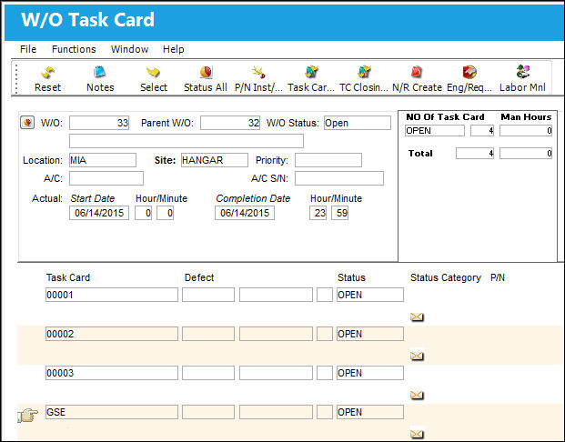Open the Help menu
565x442 pixels.
[x=173, y=49]
